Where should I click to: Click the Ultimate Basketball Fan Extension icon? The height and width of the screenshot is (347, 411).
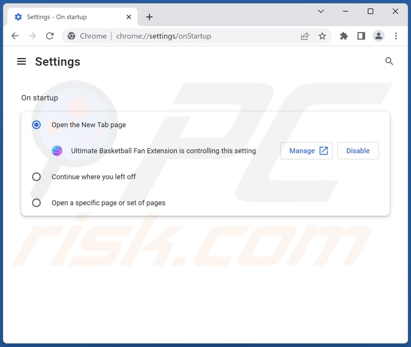pyautogui.click(x=57, y=151)
